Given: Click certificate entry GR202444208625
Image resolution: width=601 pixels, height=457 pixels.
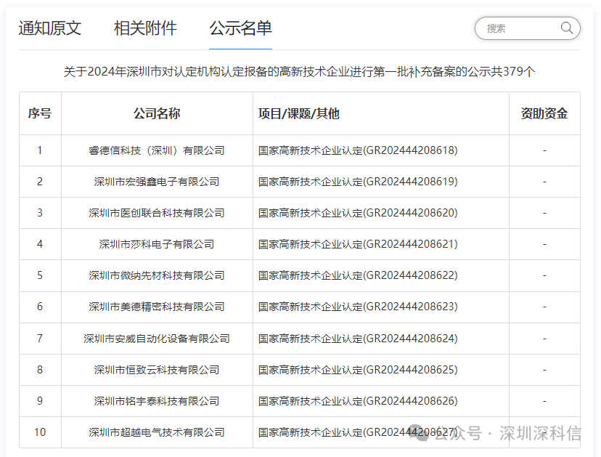Looking at the screenshot, I should point(358,370).
